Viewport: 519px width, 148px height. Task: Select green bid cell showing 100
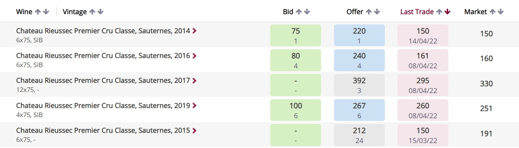tap(295, 110)
